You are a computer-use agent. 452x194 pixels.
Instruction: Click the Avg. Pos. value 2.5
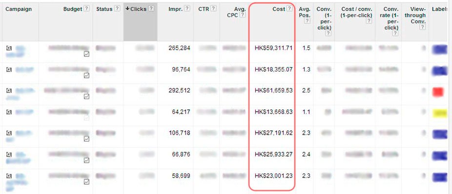(307, 91)
